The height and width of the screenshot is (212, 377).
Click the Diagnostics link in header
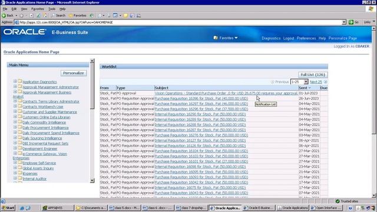click(x=271, y=38)
